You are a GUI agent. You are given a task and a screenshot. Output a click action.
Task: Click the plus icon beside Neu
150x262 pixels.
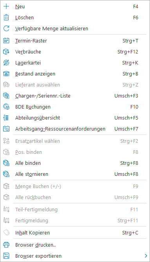[x=6, y=7]
